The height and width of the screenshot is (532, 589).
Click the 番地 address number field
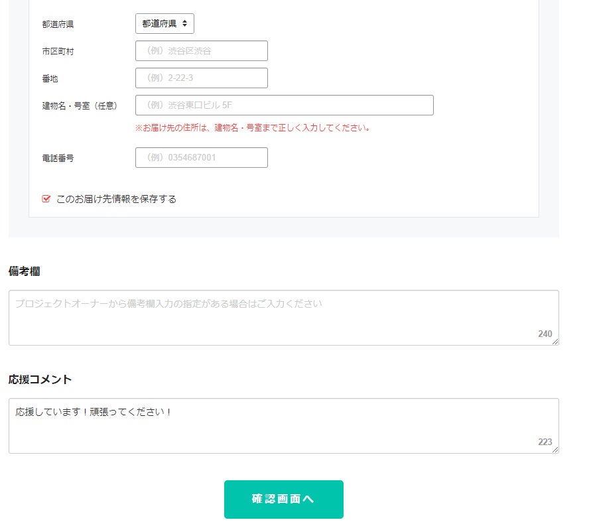202,78
